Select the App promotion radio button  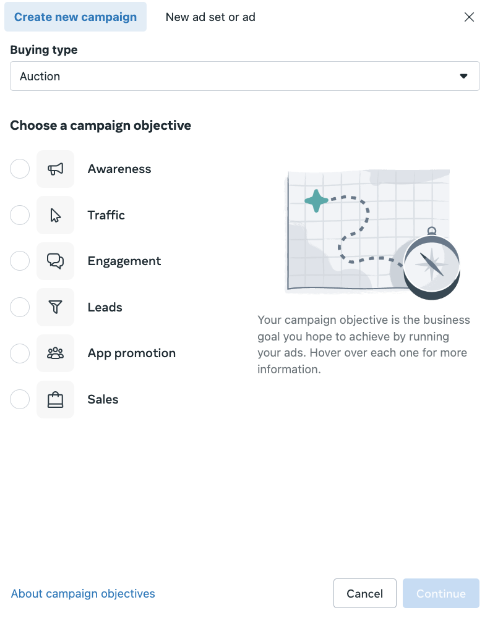[x=20, y=353]
